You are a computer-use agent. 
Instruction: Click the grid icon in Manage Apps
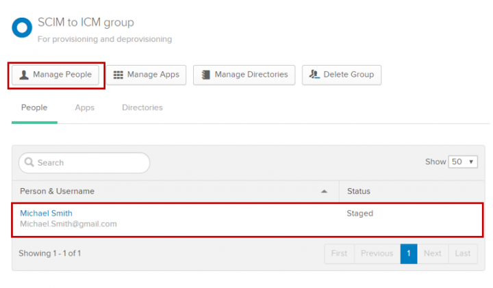[x=118, y=75]
